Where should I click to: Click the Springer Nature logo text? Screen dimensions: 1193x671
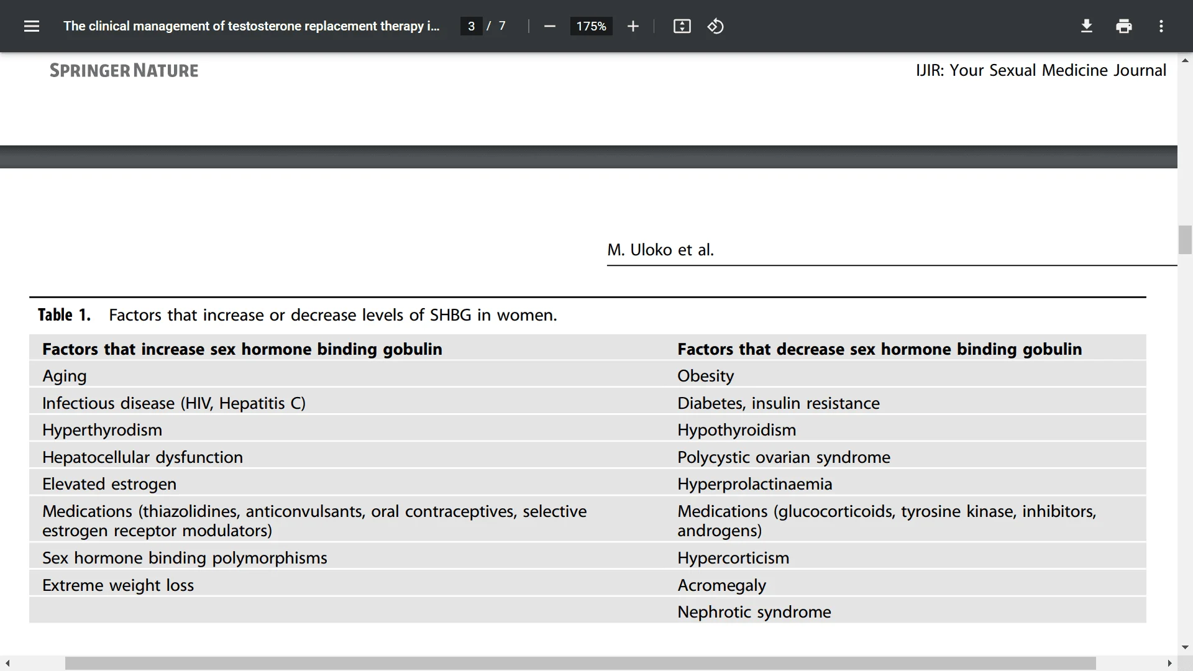click(x=124, y=70)
